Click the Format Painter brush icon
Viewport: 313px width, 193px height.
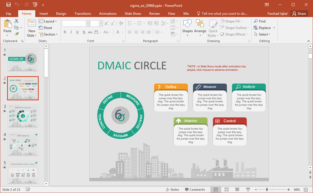[x=16, y=34]
